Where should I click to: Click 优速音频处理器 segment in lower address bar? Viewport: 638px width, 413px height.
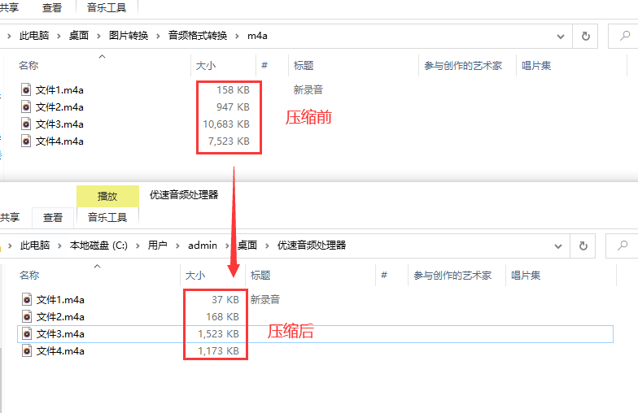[312, 246]
